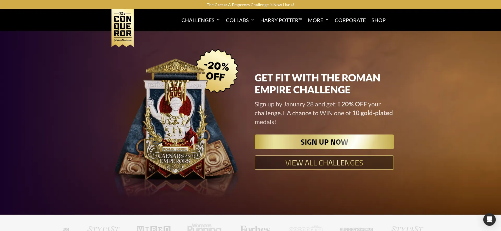
Task: Expand the Challenges dropdown chevron
Action: click(218, 20)
